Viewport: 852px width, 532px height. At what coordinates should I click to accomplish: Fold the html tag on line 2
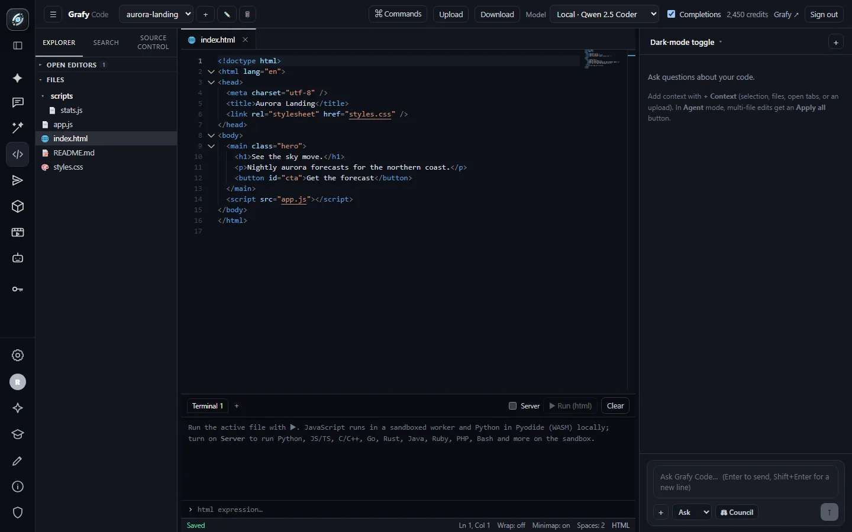(211, 72)
